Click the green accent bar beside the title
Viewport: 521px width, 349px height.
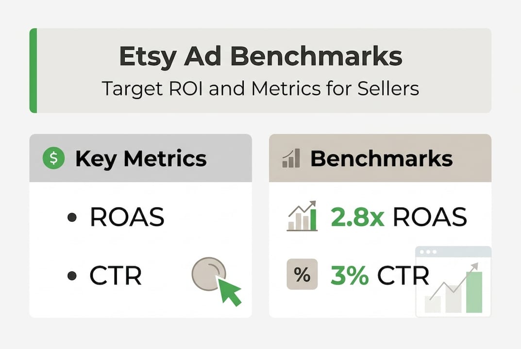coord(33,70)
